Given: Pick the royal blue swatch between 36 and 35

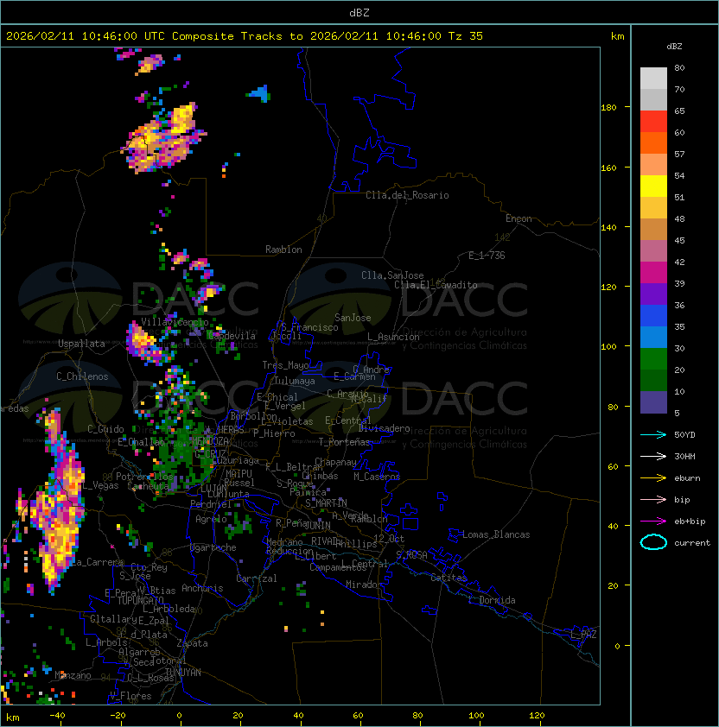Looking at the screenshot, I should click(x=653, y=316).
